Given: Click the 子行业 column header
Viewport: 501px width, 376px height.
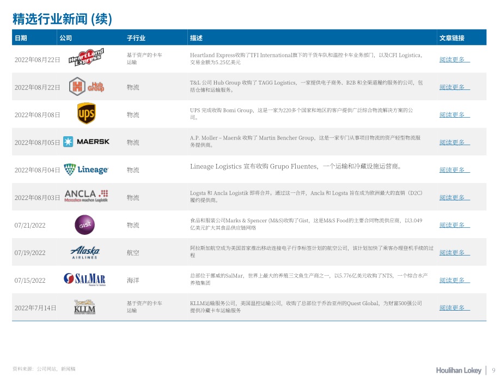Looking at the screenshot, I should tap(136, 38).
